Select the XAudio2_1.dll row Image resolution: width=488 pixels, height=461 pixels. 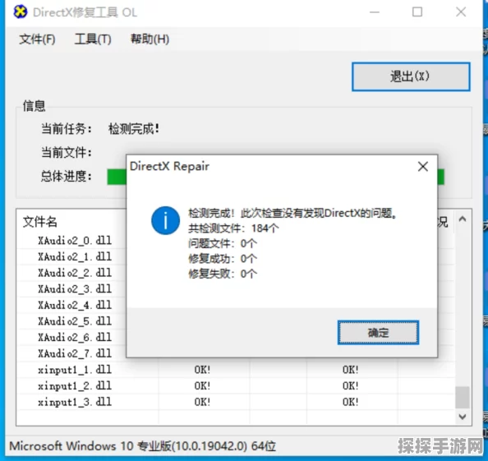(75, 256)
